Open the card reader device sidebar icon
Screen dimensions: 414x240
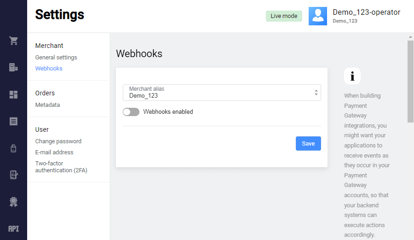click(x=13, y=148)
